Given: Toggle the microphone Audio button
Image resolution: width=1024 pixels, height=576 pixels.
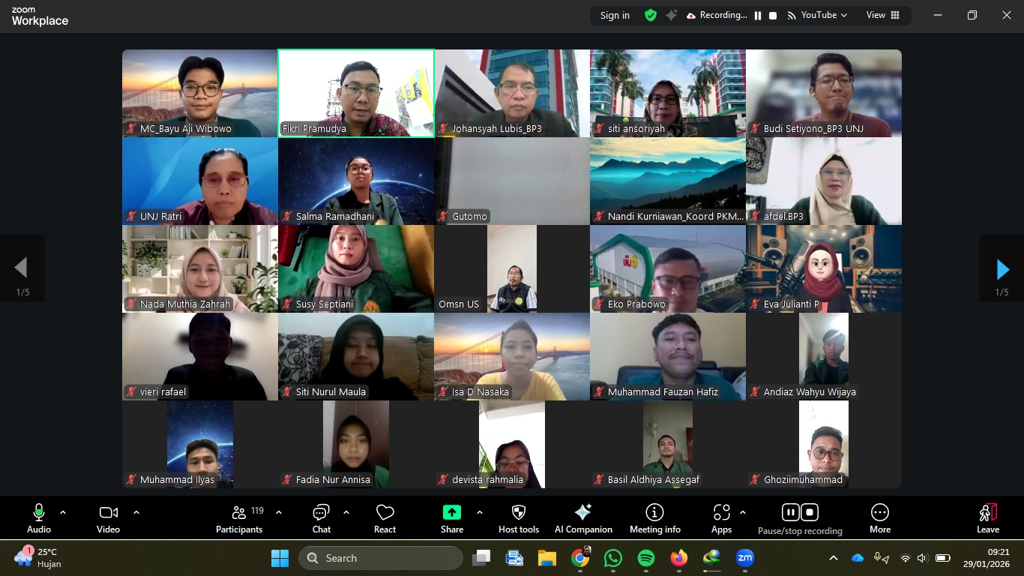Looking at the screenshot, I should pyautogui.click(x=39, y=518).
